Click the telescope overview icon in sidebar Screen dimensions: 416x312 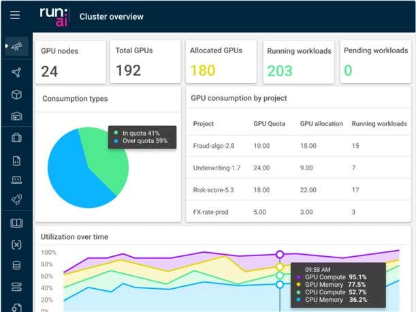click(x=16, y=46)
